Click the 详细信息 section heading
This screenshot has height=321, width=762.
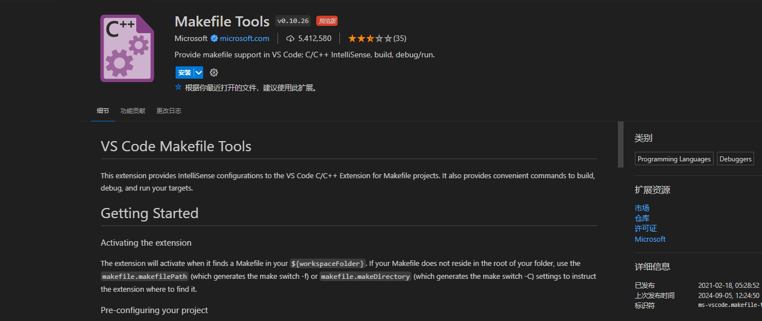653,266
